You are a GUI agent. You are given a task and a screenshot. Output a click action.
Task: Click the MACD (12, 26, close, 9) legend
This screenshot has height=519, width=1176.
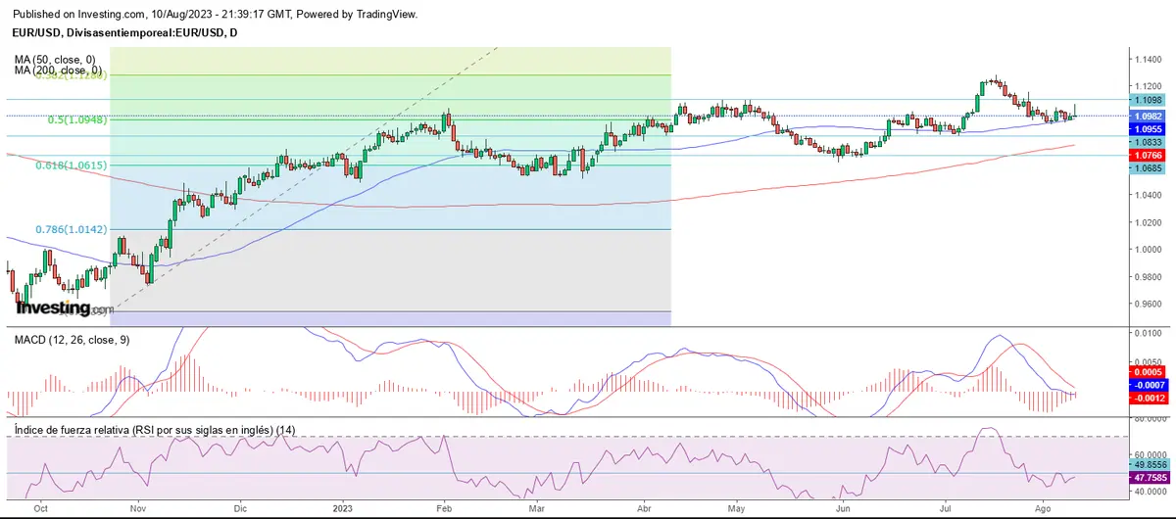(x=72, y=340)
